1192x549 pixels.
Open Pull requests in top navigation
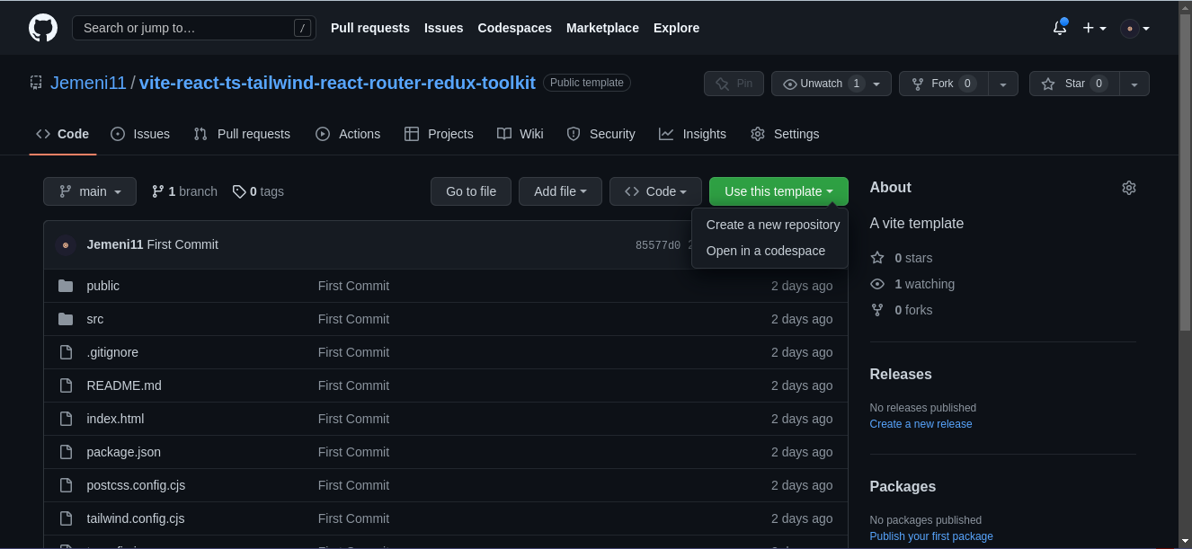[x=370, y=28]
